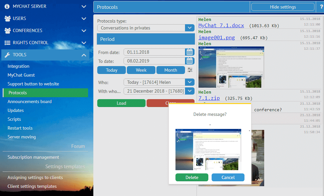Open the period filter sliders icon
The height and width of the screenshot is (196, 324).
190,70
